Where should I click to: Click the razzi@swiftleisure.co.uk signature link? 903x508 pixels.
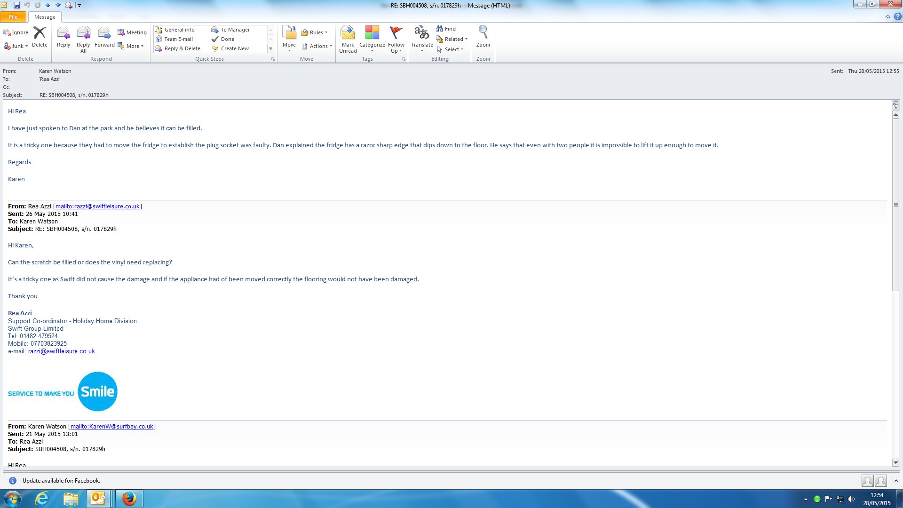61,351
